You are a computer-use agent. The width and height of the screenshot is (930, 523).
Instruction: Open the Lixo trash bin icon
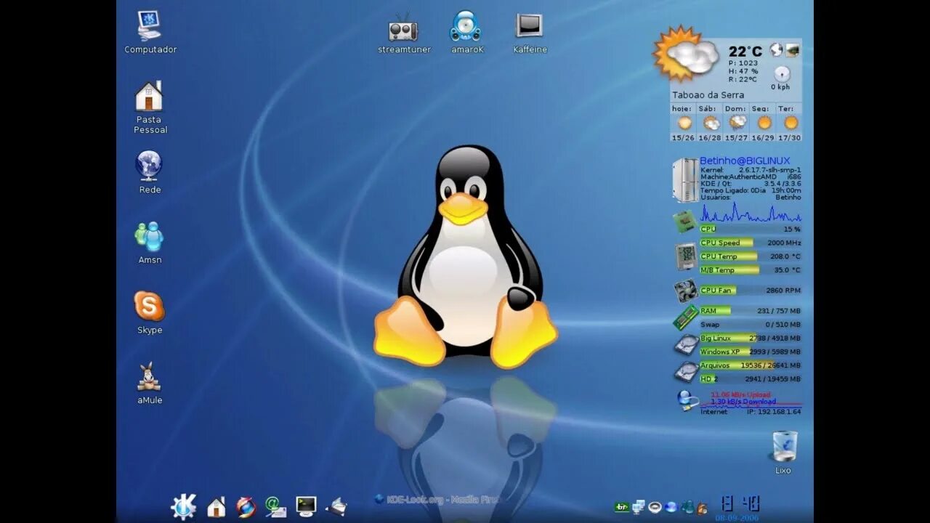coord(783,452)
